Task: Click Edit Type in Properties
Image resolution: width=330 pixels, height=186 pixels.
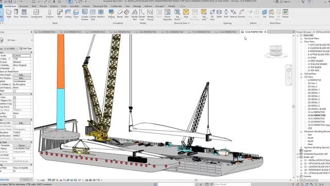Action: pyautogui.click(x=25, y=49)
